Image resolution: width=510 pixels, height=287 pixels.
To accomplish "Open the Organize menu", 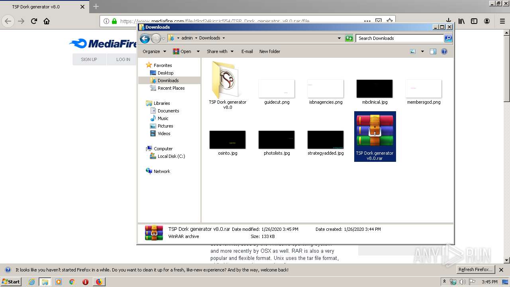I will (154, 51).
